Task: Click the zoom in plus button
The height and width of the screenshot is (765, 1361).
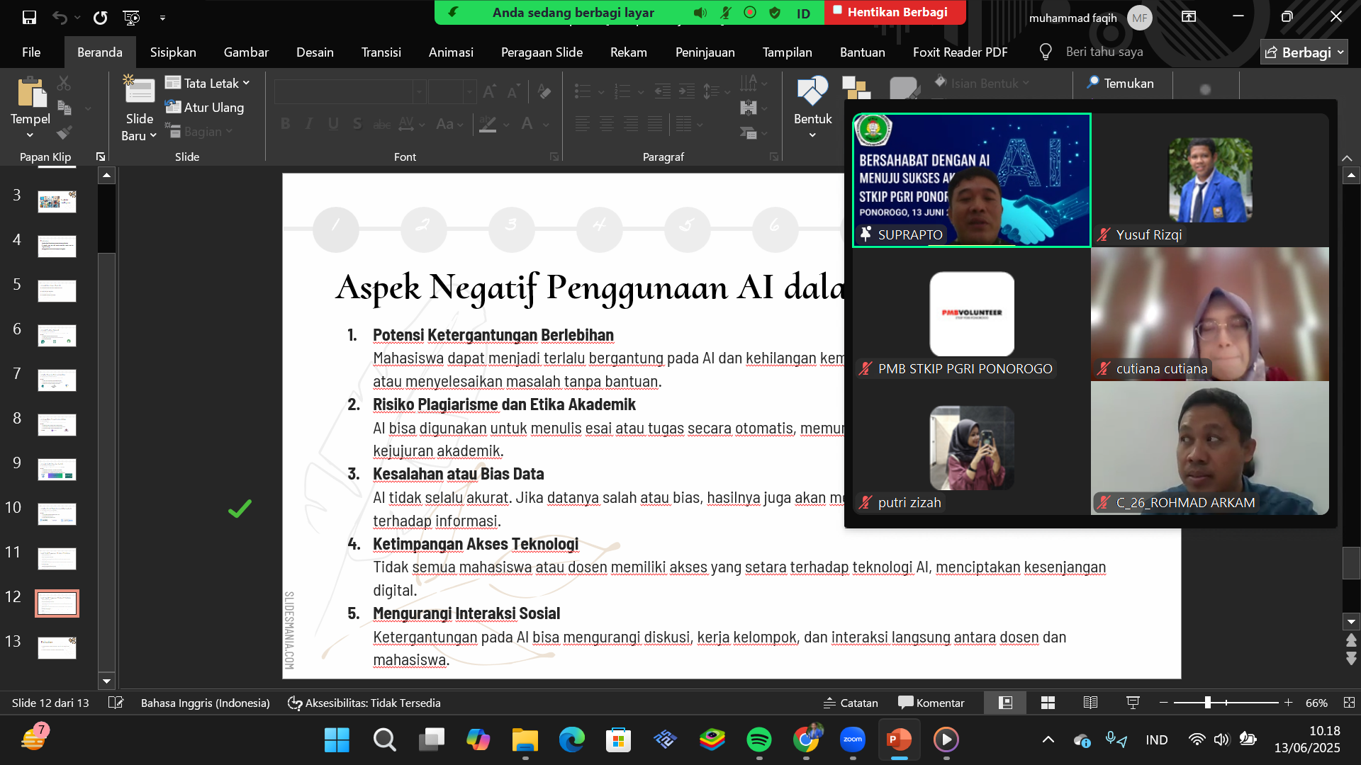Action: click(1289, 703)
